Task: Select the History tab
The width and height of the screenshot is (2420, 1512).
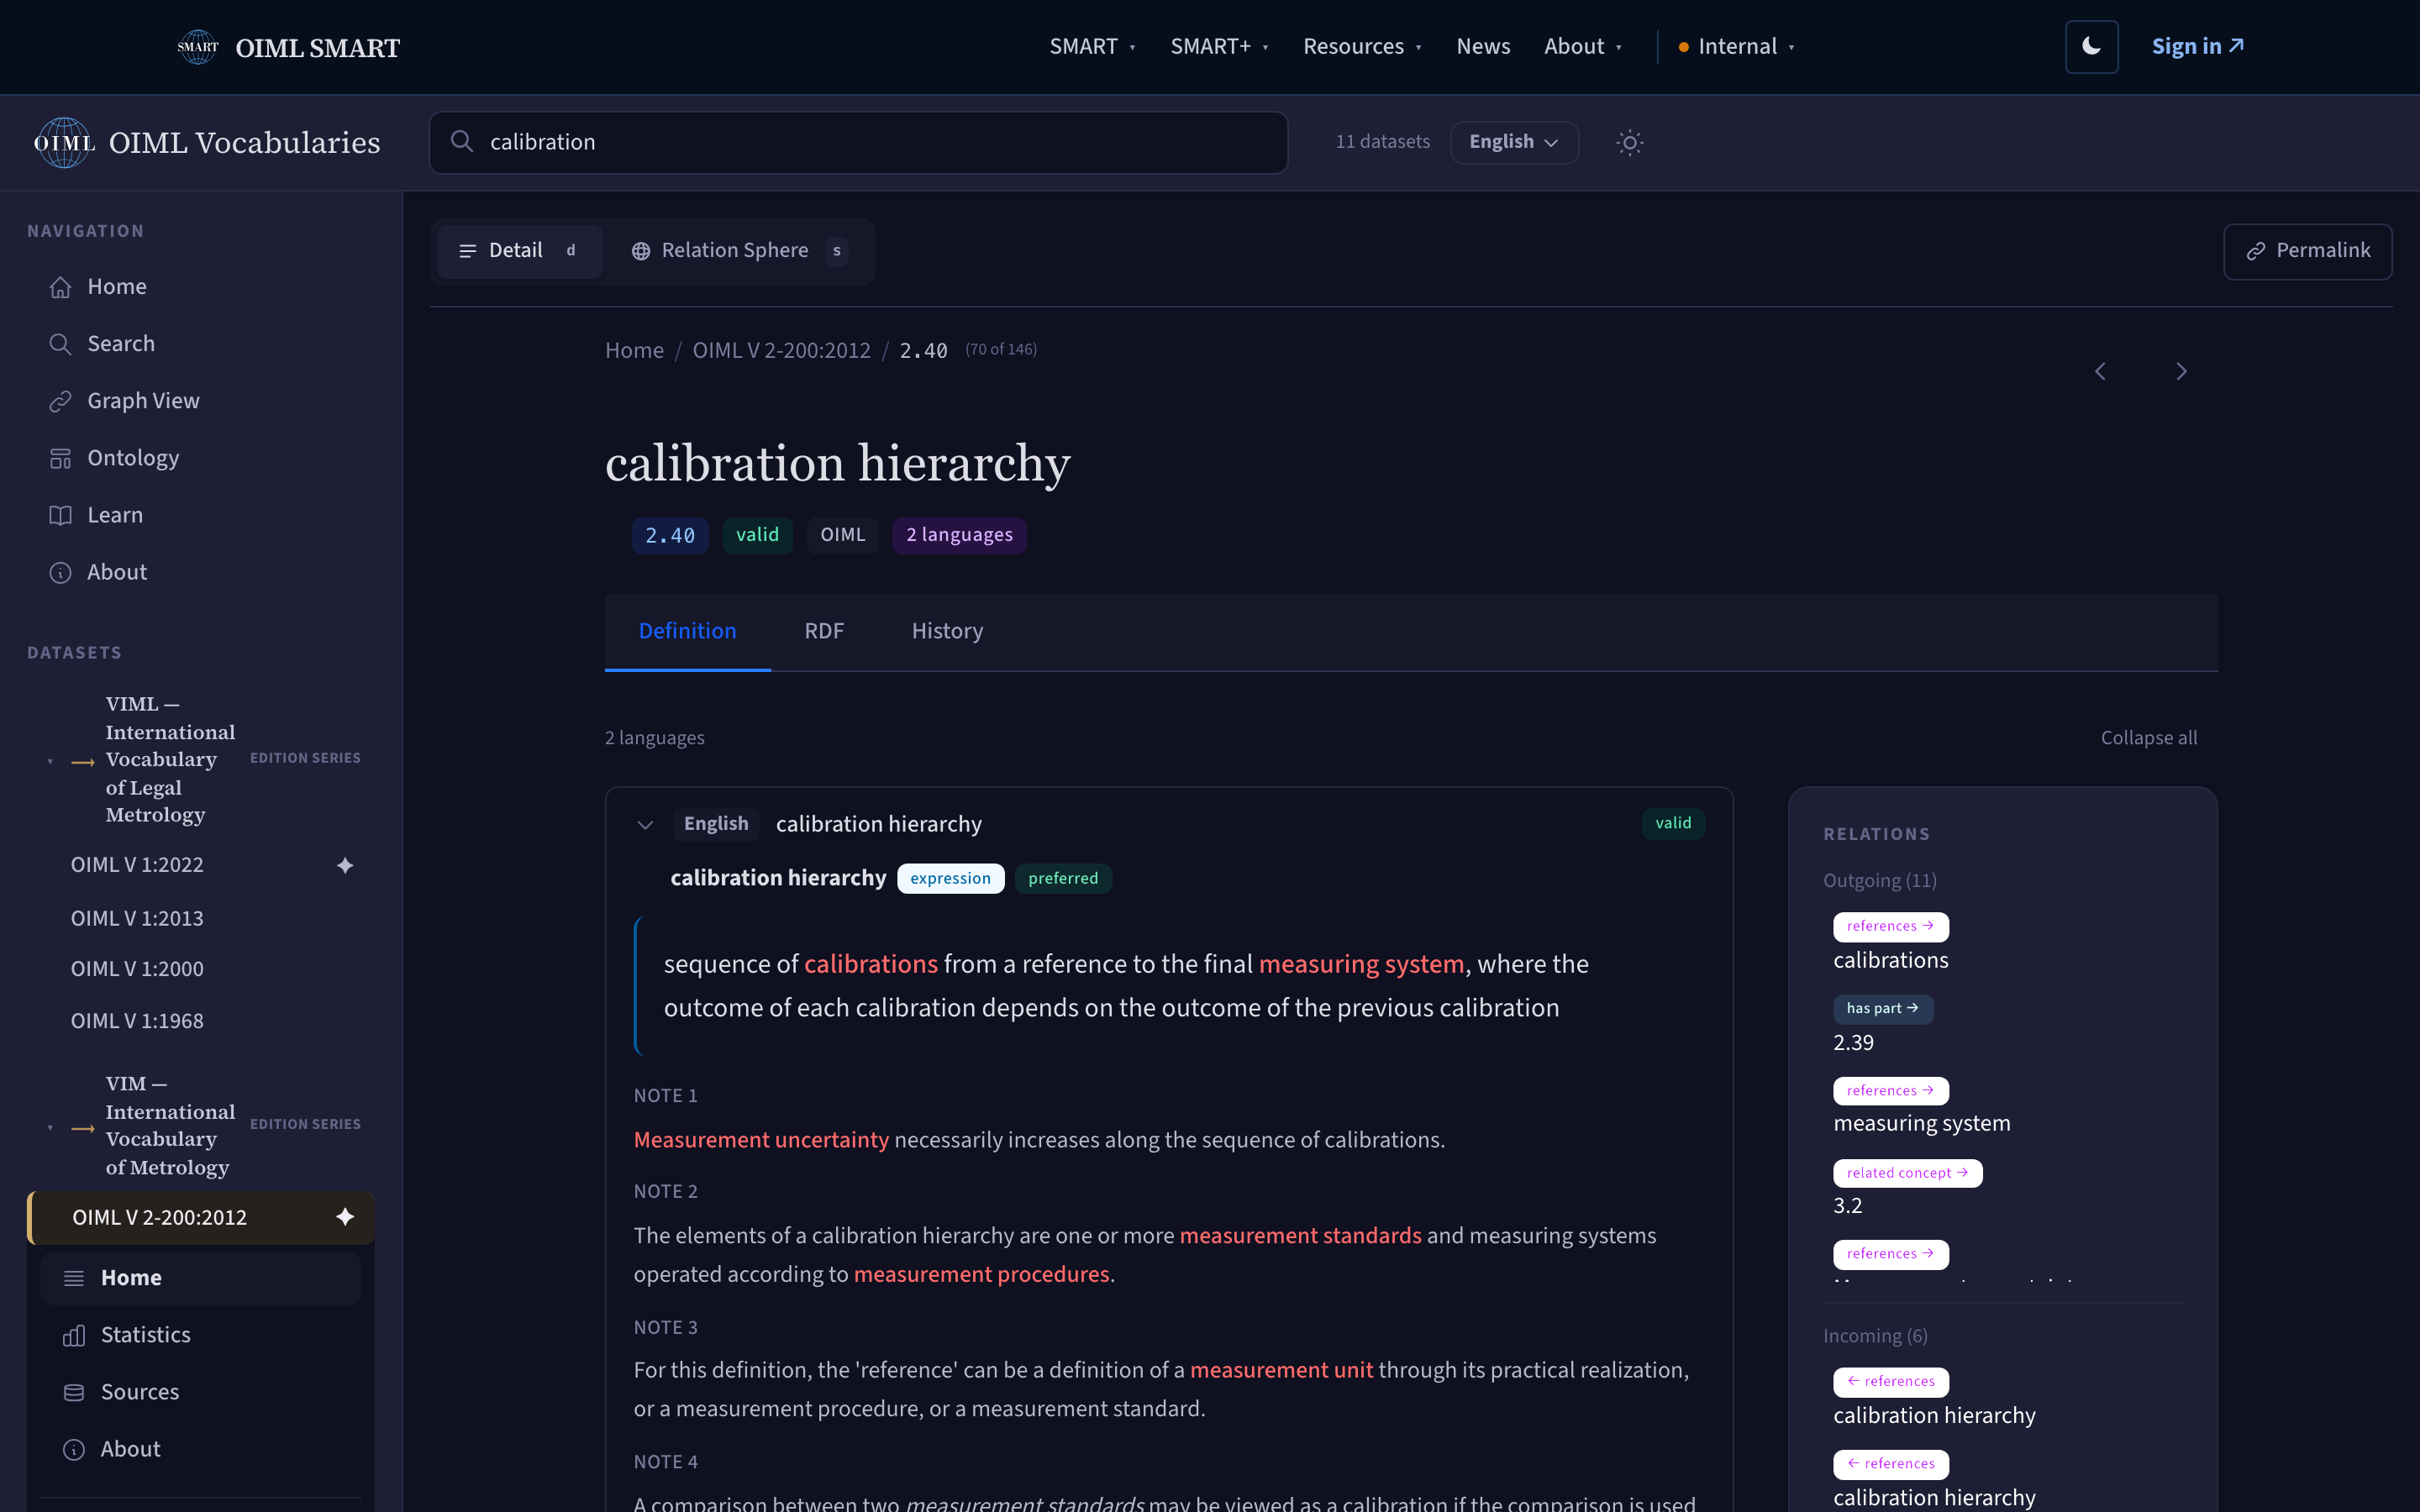Action: click(x=947, y=632)
